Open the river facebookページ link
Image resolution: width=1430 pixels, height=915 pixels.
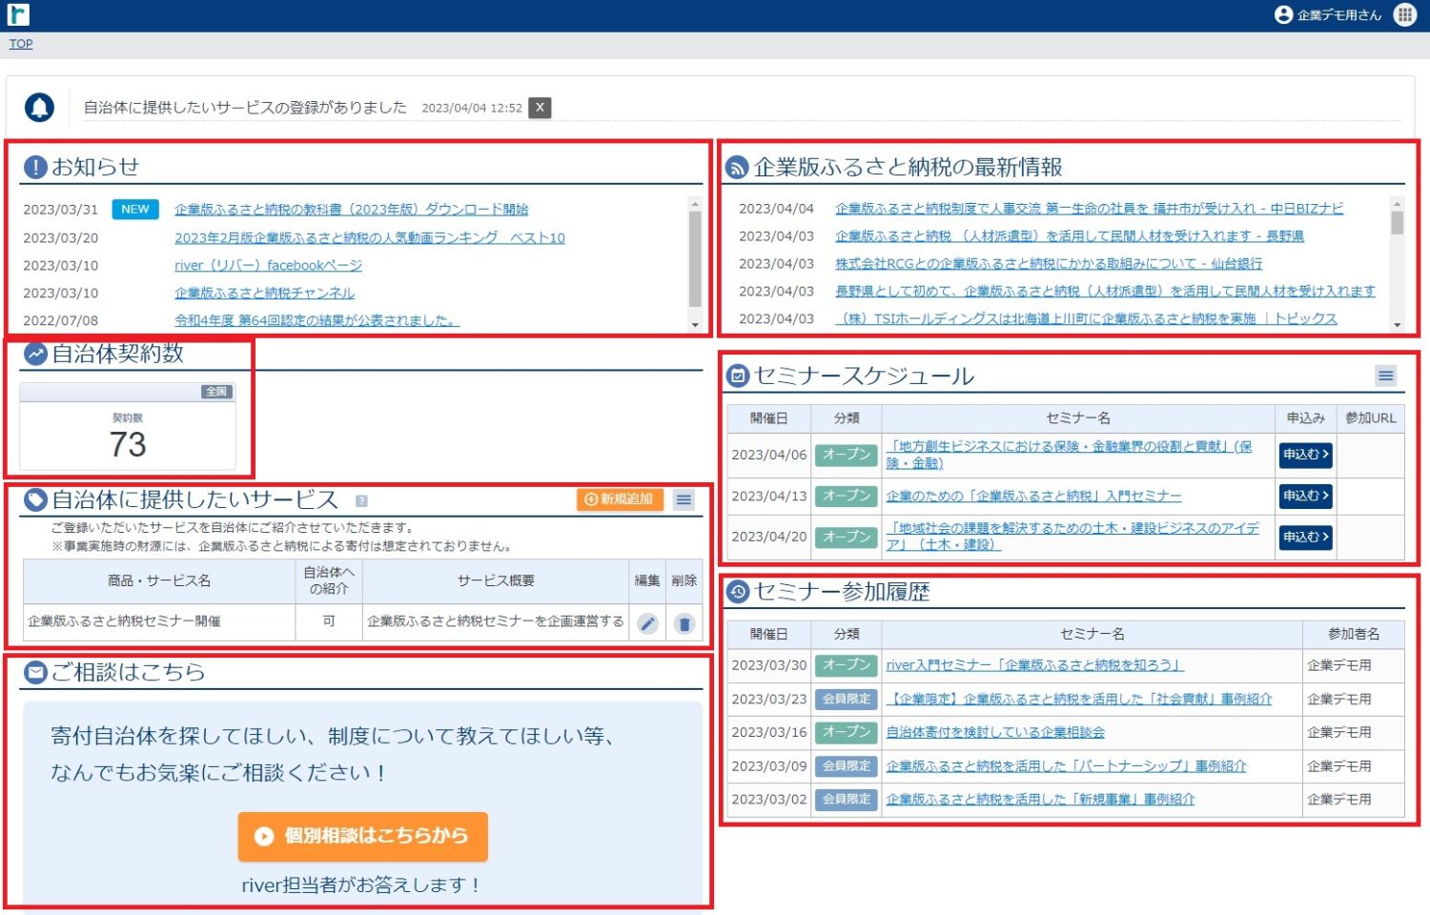[268, 265]
